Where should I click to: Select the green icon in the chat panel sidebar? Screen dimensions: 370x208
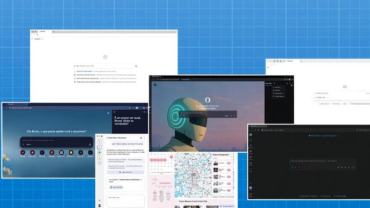click(x=99, y=153)
